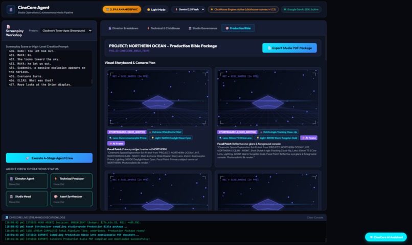The image size is (412, 245).
Task: Toggle the 2.39:1 Anamorphic aspect mode
Action: point(122,9)
